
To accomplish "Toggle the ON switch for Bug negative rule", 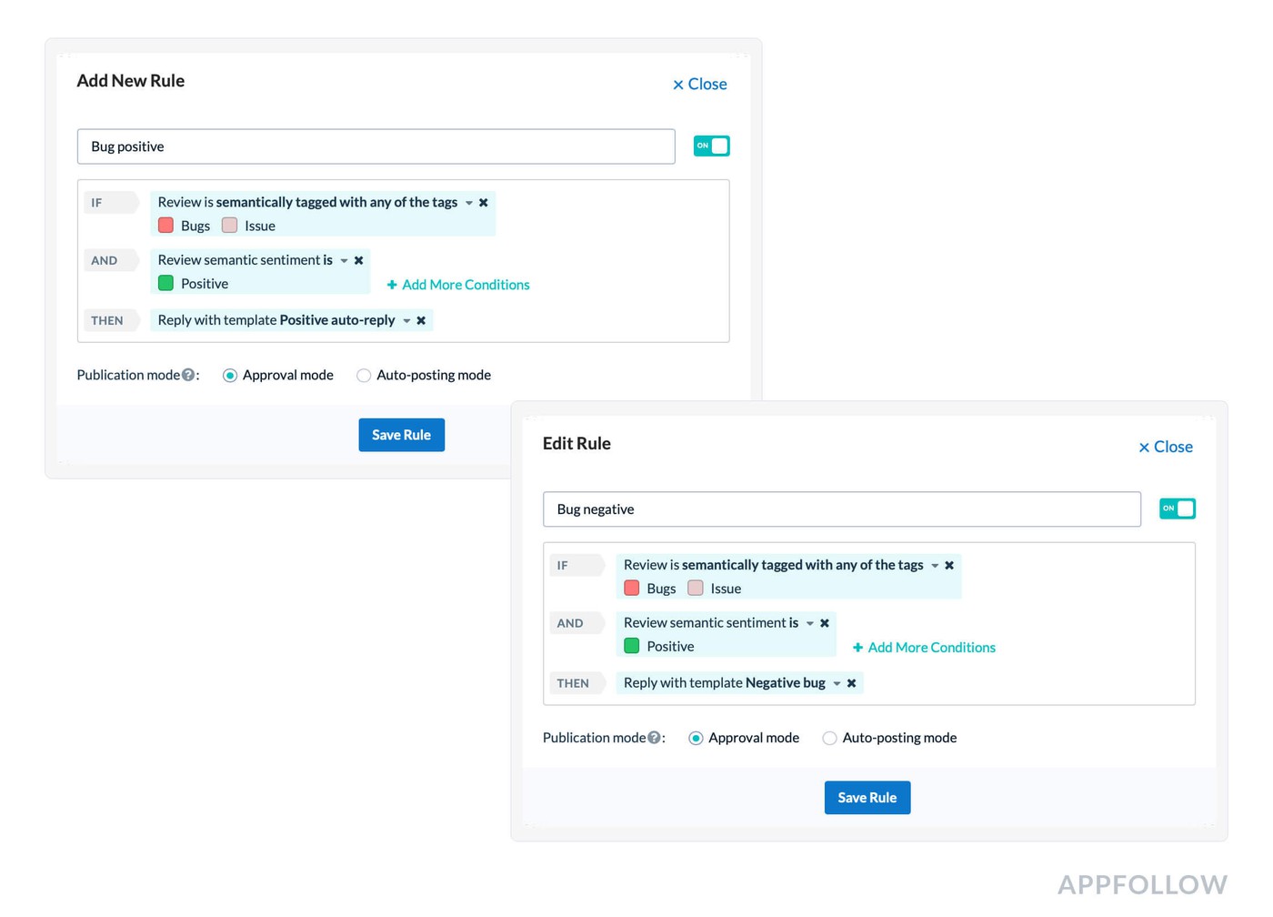I will tap(1177, 509).
